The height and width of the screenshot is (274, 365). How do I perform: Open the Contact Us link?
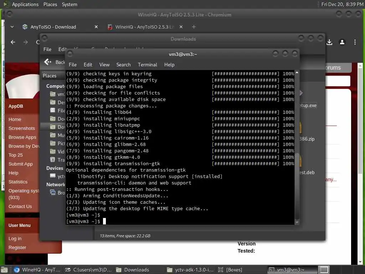point(20,207)
